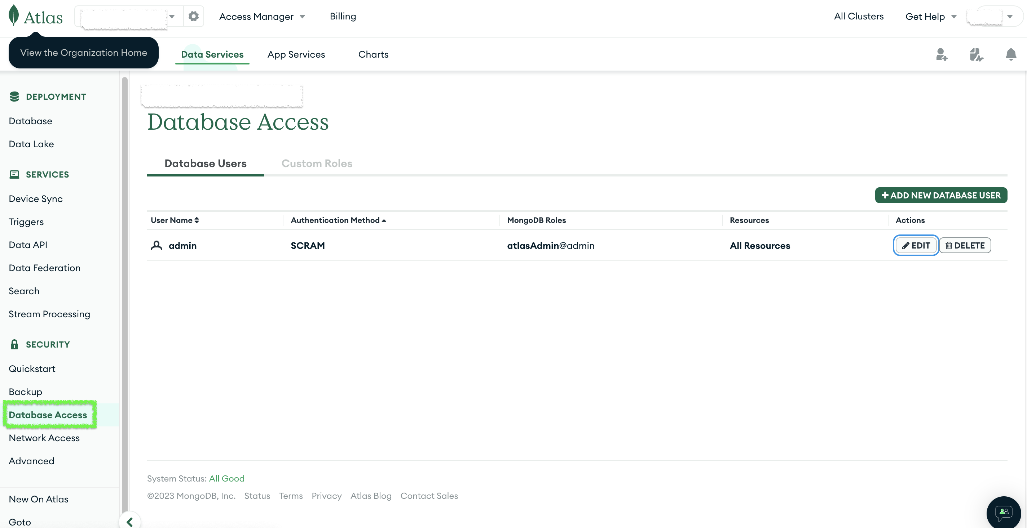Open the project activity feed icon
The image size is (1027, 528).
click(976, 54)
